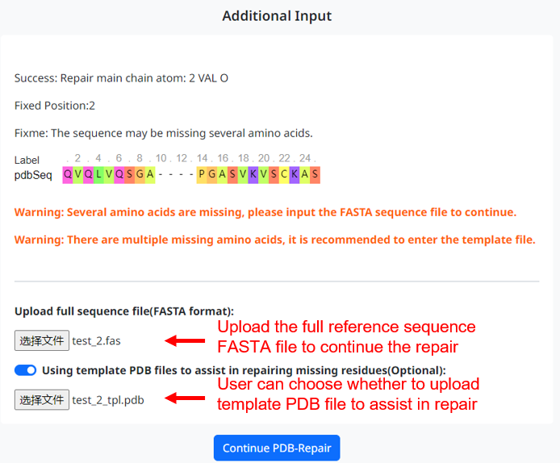The image size is (560, 463).
Task: Click the 'Success: Repair main chain atom' message
Action: (x=121, y=78)
